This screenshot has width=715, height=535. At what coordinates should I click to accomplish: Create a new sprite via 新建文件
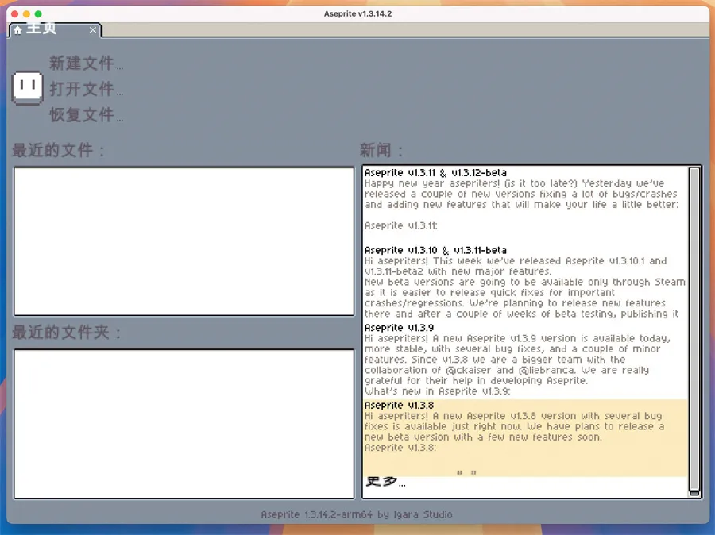[x=86, y=64]
